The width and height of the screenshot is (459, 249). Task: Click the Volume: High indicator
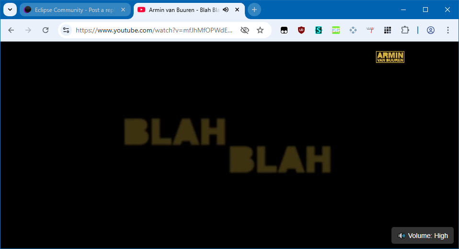423,236
